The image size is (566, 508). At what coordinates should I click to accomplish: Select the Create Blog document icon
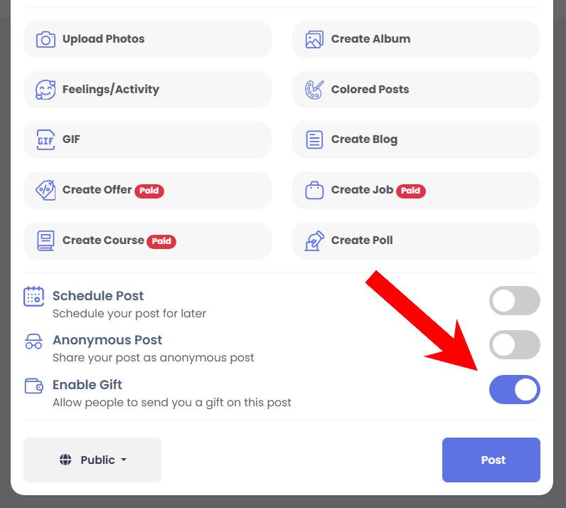(314, 140)
